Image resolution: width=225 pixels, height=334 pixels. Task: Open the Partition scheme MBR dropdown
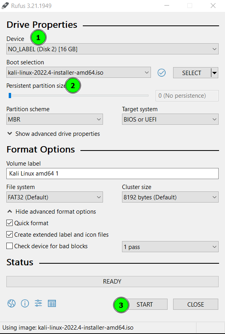pyautogui.click(x=55, y=119)
